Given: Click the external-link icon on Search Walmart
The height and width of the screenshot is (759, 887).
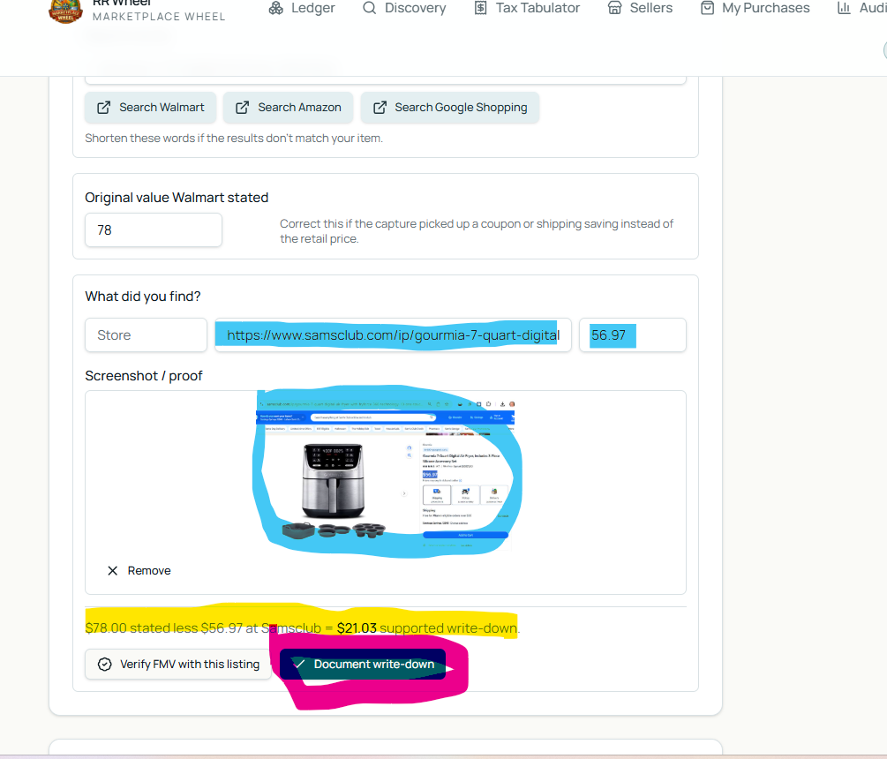Looking at the screenshot, I should pyautogui.click(x=103, y=108).
